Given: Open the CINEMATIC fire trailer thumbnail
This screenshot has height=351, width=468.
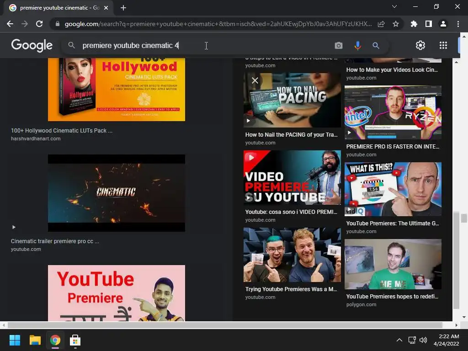Looking at the screenshot, I should click(x=117, y=193).
